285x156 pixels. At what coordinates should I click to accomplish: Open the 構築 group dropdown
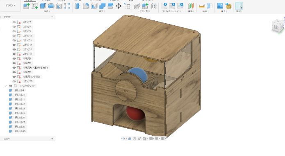pos(191,11)
